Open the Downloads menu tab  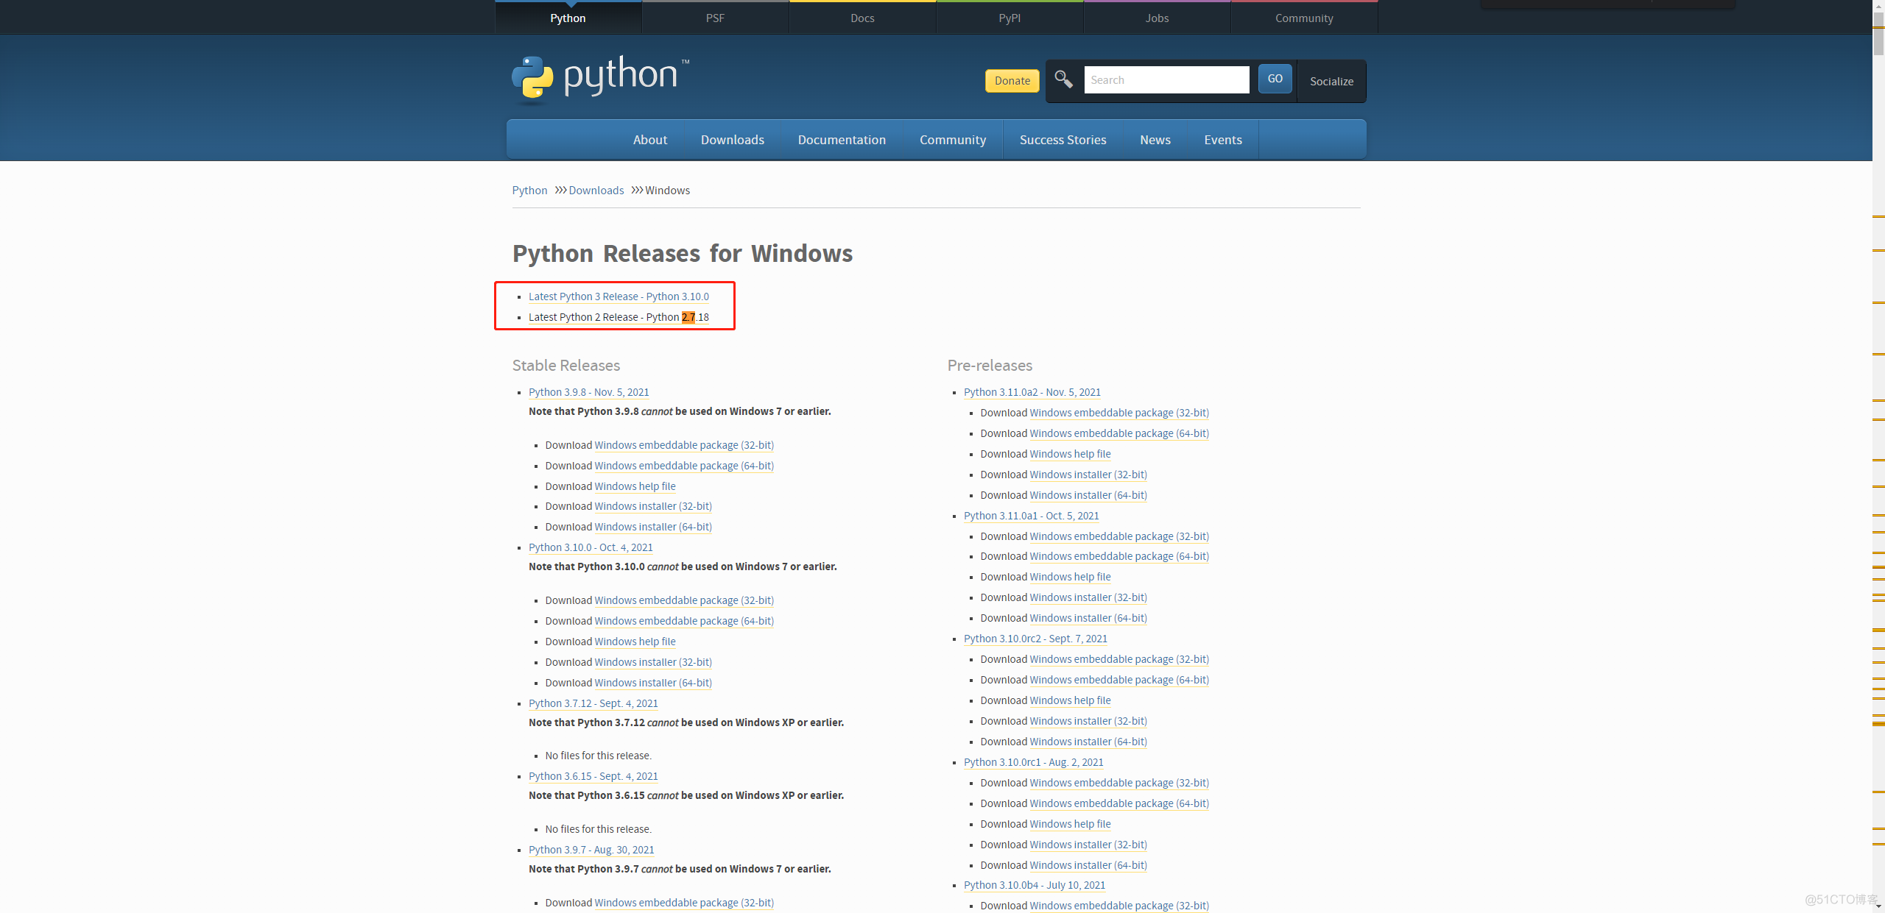pyautogui.click(x=732, y=139)
